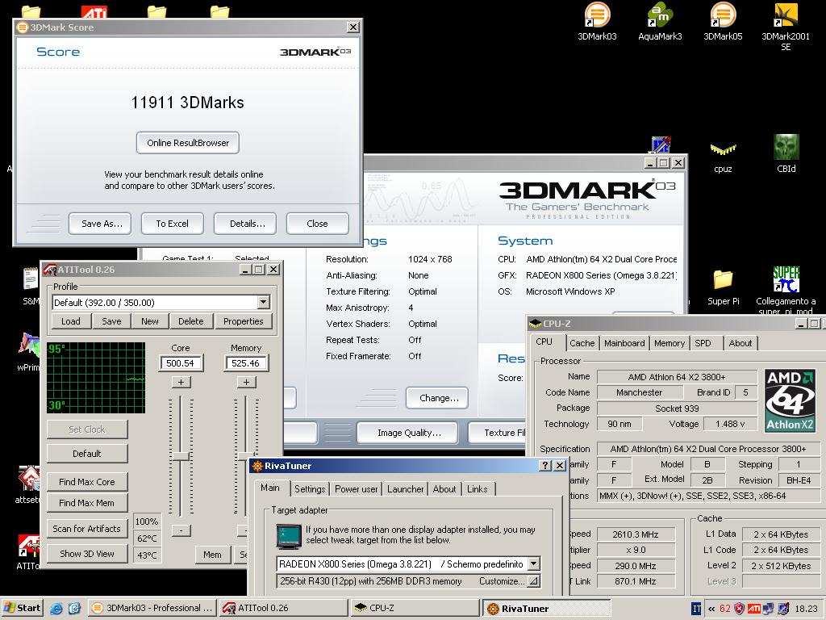Open the RivaTuner Customize expander arrow
826x620 pixels.
pos(533,581)
